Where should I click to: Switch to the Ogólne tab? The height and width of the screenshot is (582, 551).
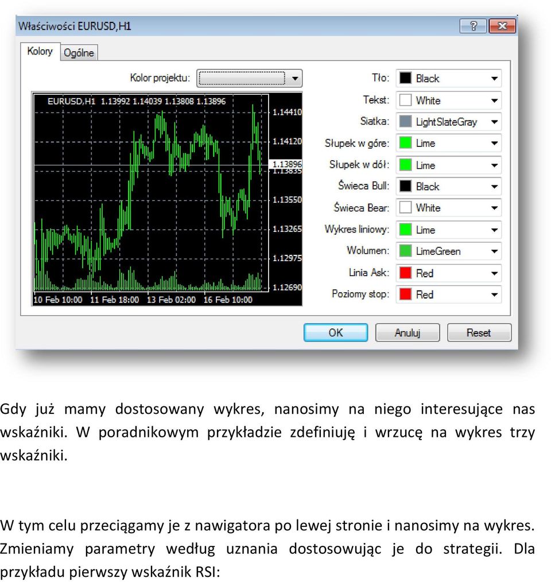pyautogui.click(x=79, y=53)
